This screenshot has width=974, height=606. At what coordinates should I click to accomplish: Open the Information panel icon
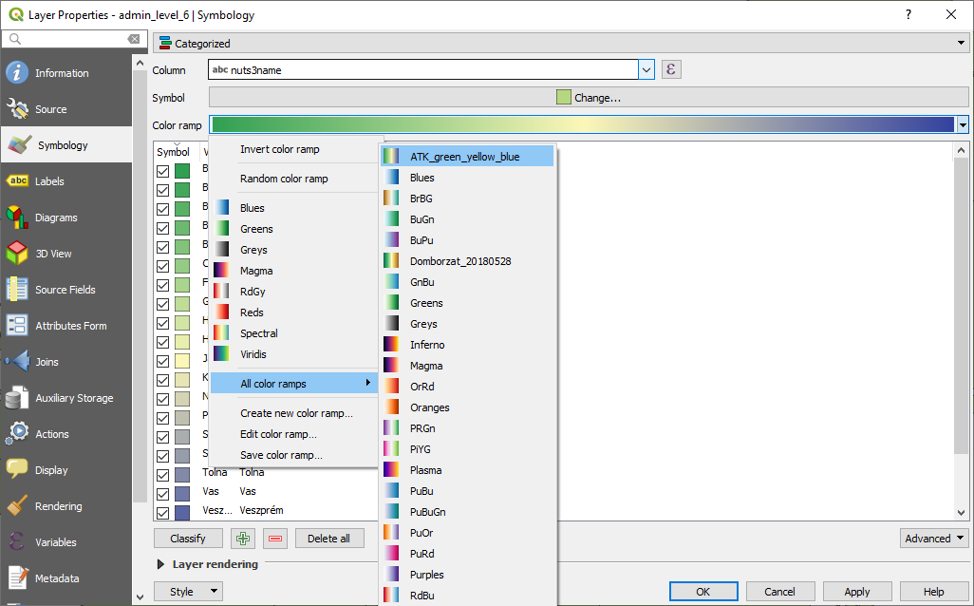click(17, 73)
